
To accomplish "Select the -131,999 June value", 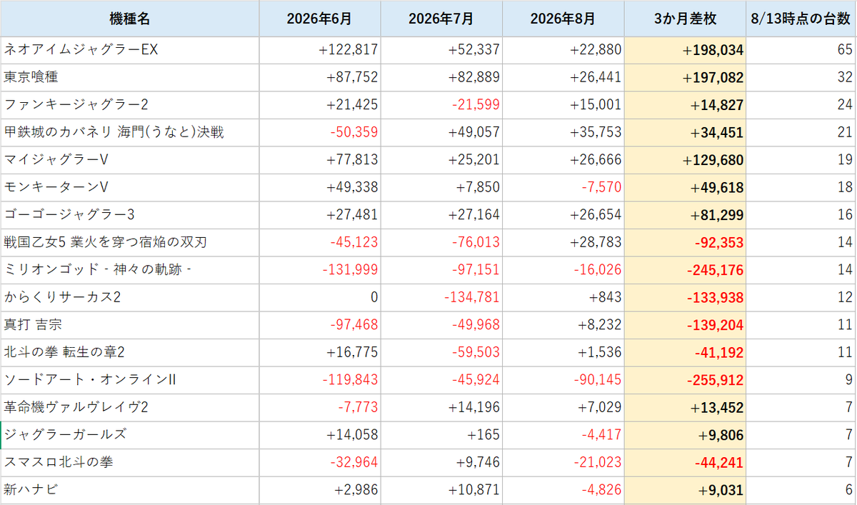I will coord(319,270).
